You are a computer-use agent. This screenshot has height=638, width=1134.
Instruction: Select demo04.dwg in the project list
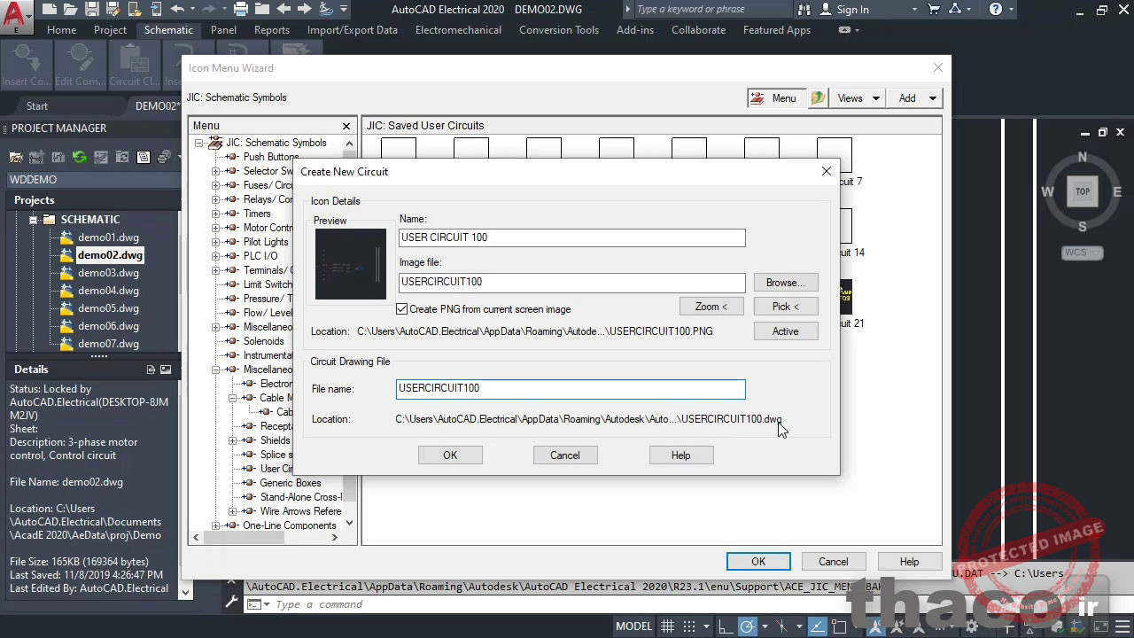108,291
